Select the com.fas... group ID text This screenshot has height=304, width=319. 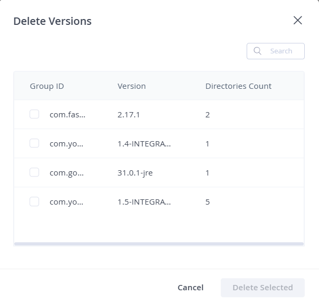pos(68,115)
